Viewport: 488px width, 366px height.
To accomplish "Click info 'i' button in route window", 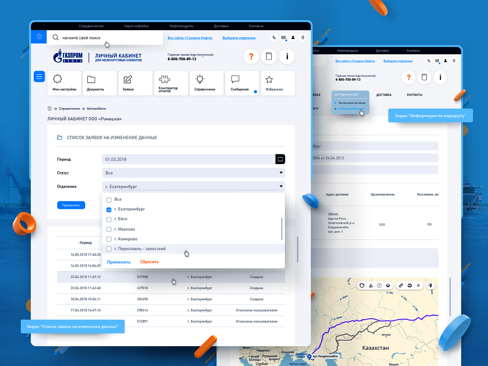I will pos(440,77).
